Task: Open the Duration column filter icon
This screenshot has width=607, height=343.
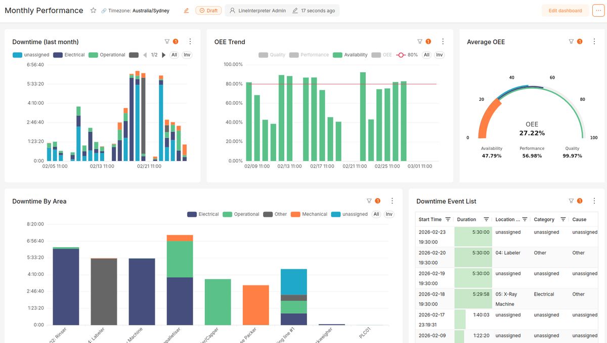Action: point(486,219)
